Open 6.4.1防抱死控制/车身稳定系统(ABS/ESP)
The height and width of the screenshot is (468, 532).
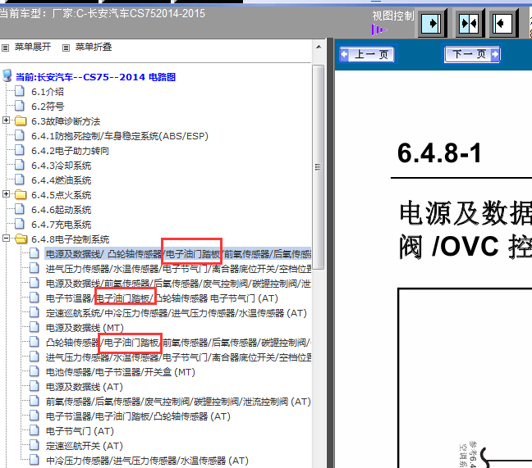coord(119,136)
